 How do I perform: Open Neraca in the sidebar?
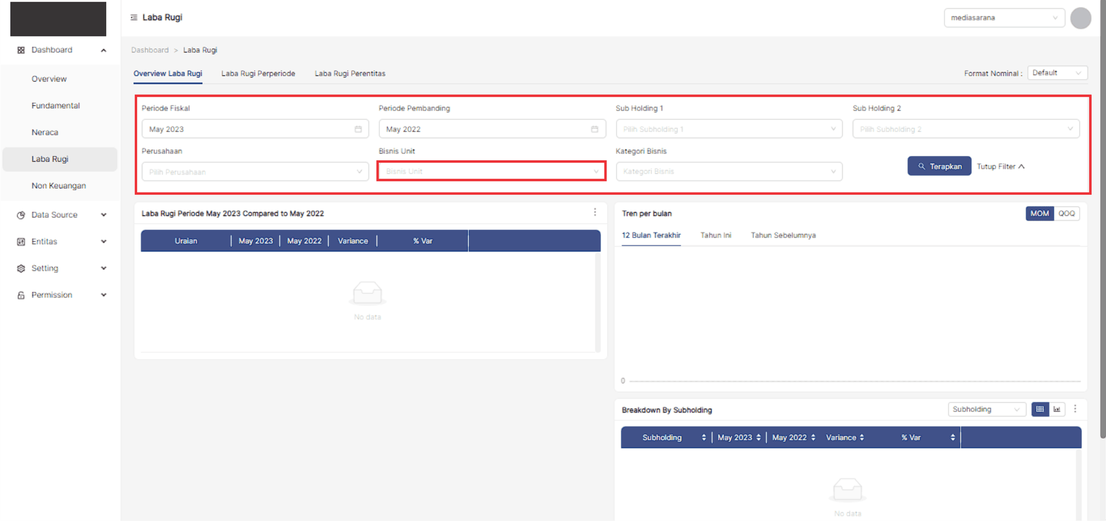[45, 133]
